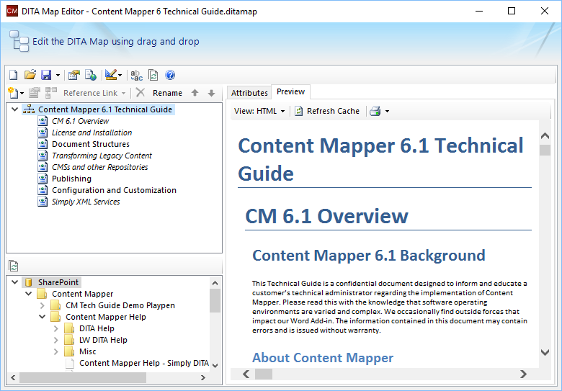Click the Delete (X) icon in the map toolbar

point(140,93)
